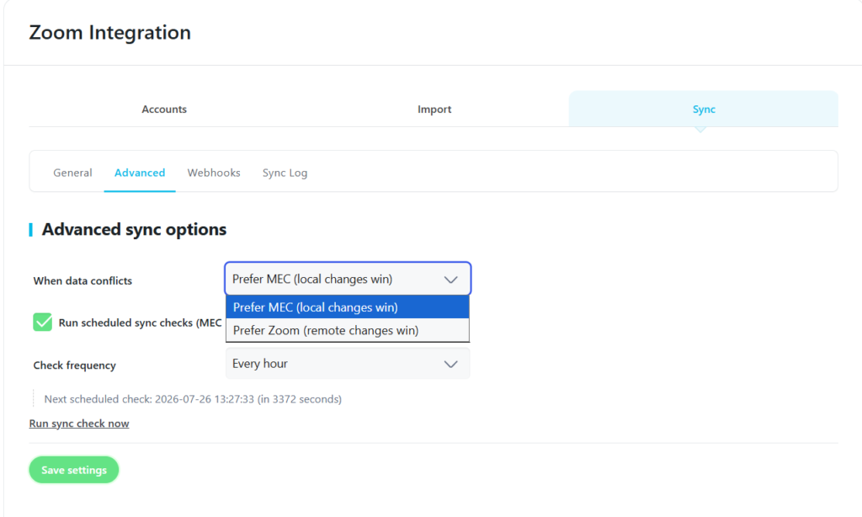The height and width of the screenshot is (517, 862).
Task: Switch to the Import tab
Action: click(434, 109)
